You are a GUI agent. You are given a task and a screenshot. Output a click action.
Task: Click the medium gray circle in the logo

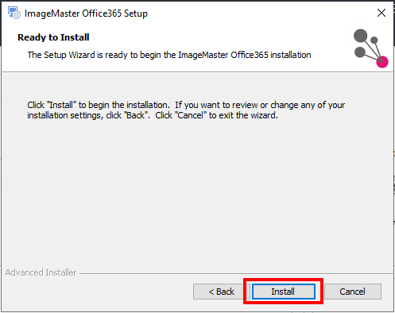(360, 52)
